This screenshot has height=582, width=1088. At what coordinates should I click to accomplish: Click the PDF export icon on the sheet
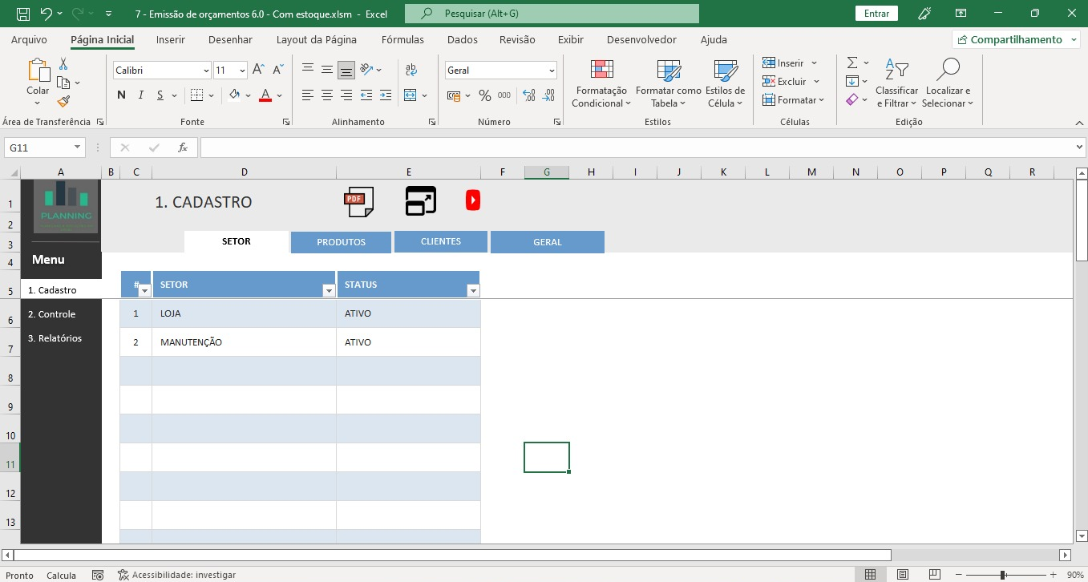(358, 201)
